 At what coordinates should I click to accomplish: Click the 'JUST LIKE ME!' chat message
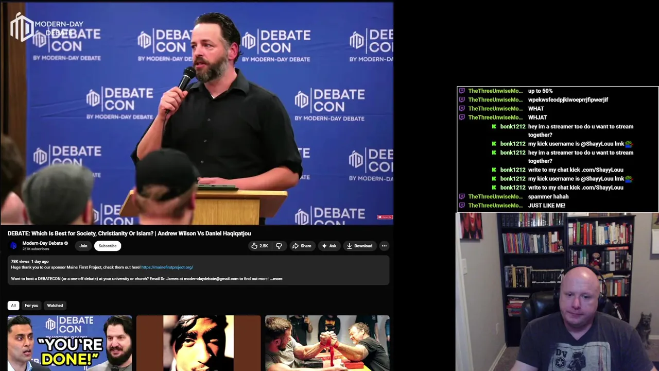tap(547, 206)
